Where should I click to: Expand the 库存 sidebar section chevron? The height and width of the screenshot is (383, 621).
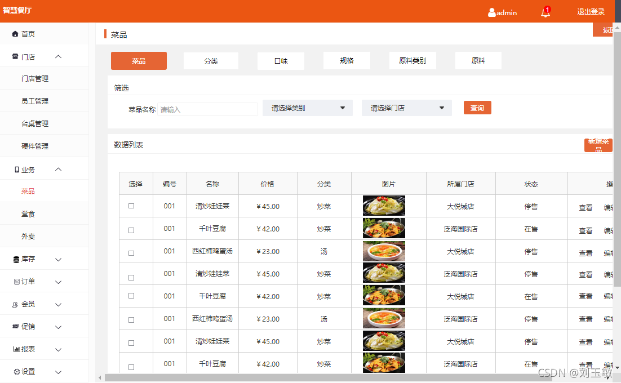click(58, 260)
